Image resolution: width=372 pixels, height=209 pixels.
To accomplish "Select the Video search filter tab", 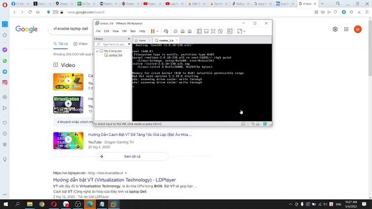I will pos(80,44).
